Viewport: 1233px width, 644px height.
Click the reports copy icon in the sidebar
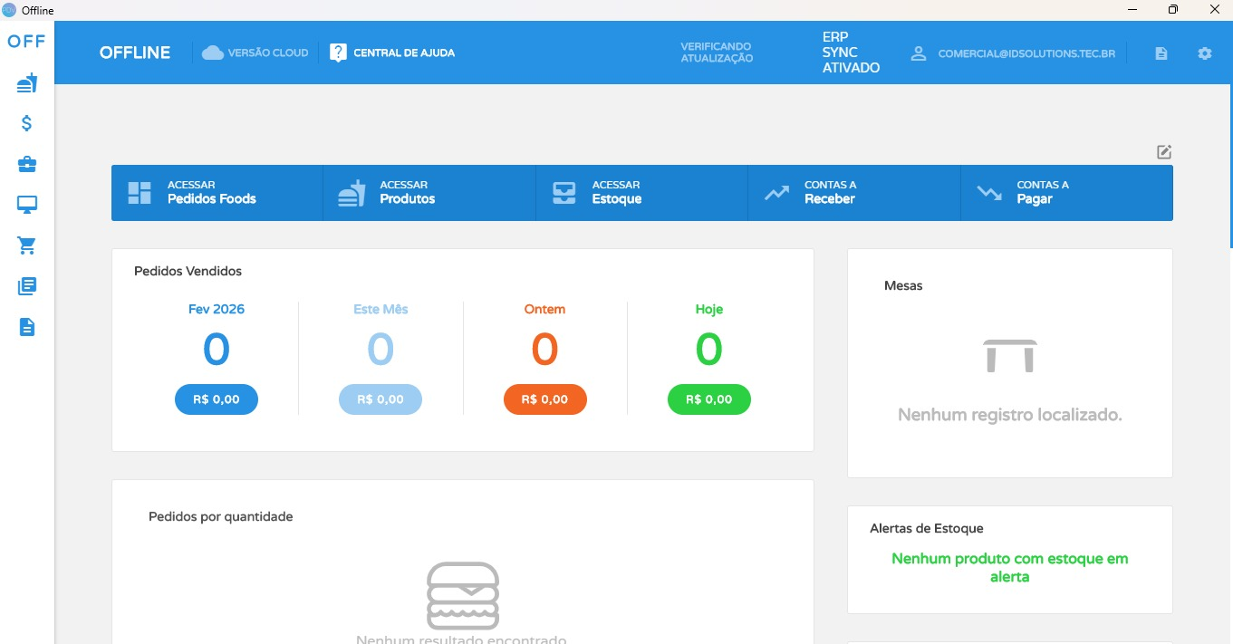pos(26,286)
